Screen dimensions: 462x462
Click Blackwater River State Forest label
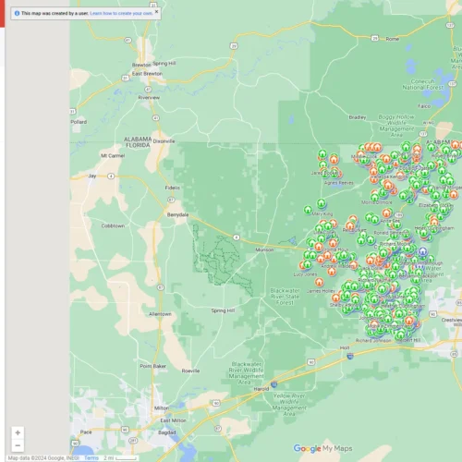tap(285, 297)
